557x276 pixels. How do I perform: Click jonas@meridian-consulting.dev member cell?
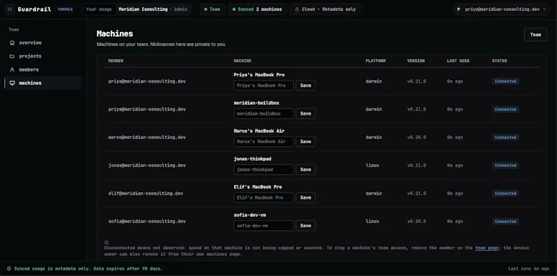(x=147, y=165)
